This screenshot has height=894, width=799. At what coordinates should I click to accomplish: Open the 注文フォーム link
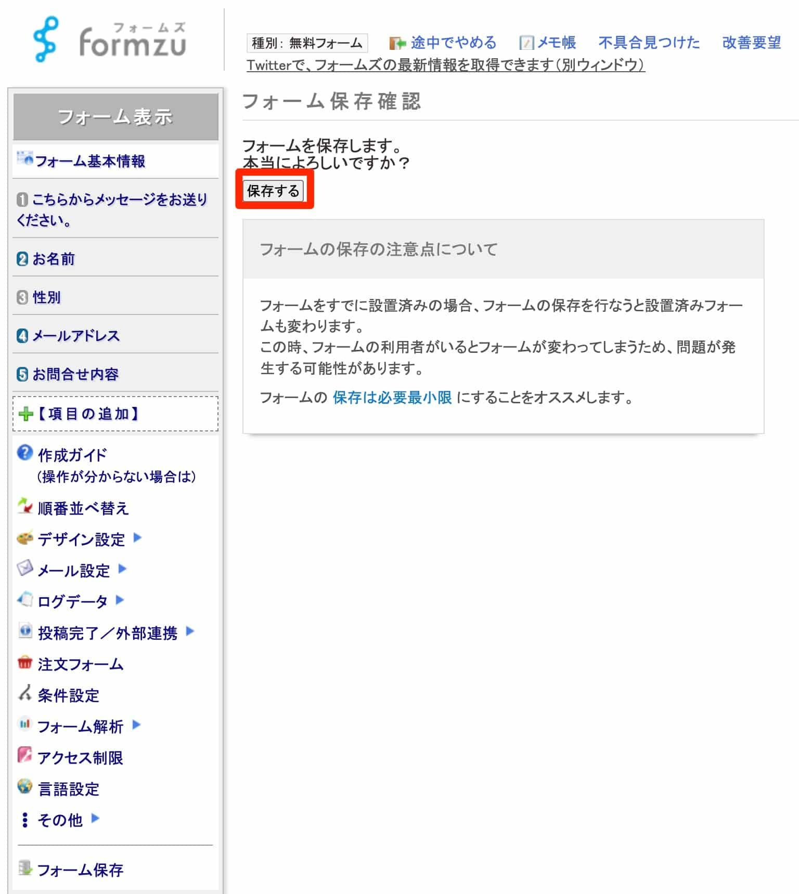point(81,664)
